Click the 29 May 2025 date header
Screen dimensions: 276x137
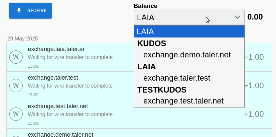click(23, 38)
